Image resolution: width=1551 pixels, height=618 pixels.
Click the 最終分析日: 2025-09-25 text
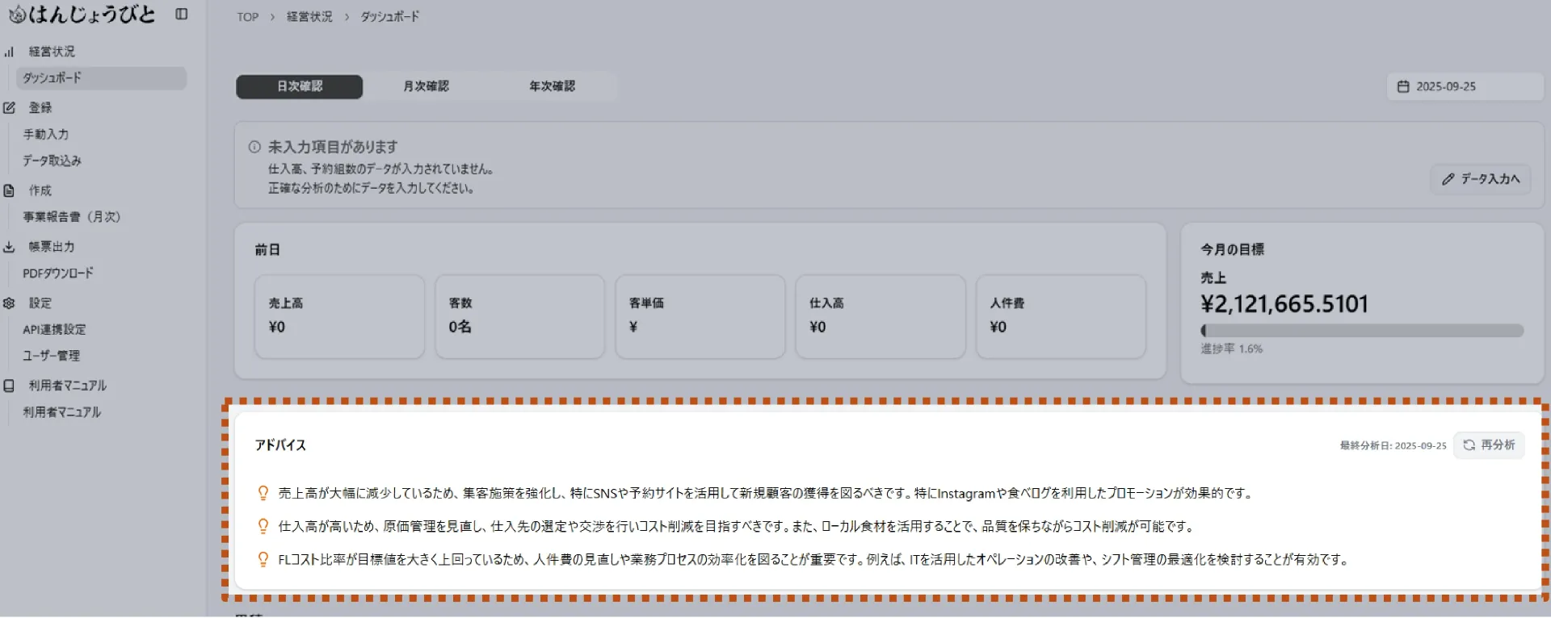pos(1393,445)
